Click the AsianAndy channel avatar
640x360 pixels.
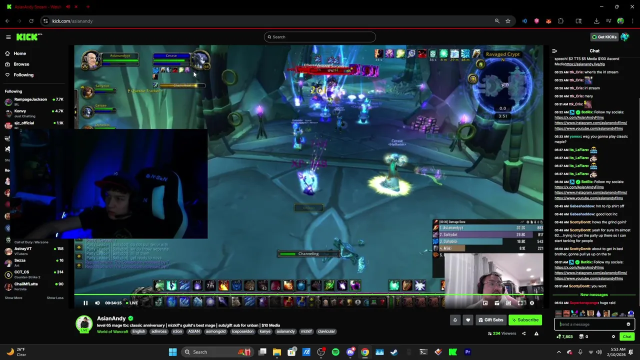pos(84,324)
